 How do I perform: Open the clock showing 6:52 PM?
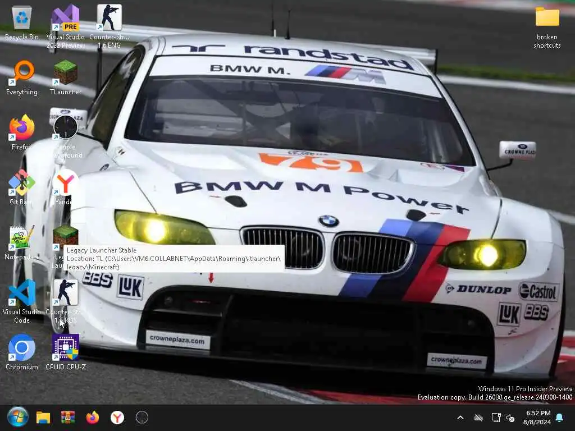[537, 418]
